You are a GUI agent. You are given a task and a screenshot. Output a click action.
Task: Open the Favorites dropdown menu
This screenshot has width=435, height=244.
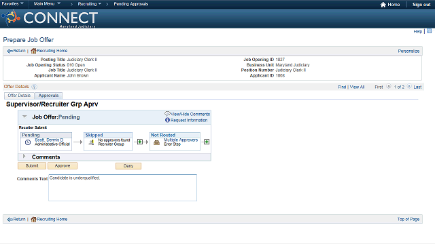[12, 3]
